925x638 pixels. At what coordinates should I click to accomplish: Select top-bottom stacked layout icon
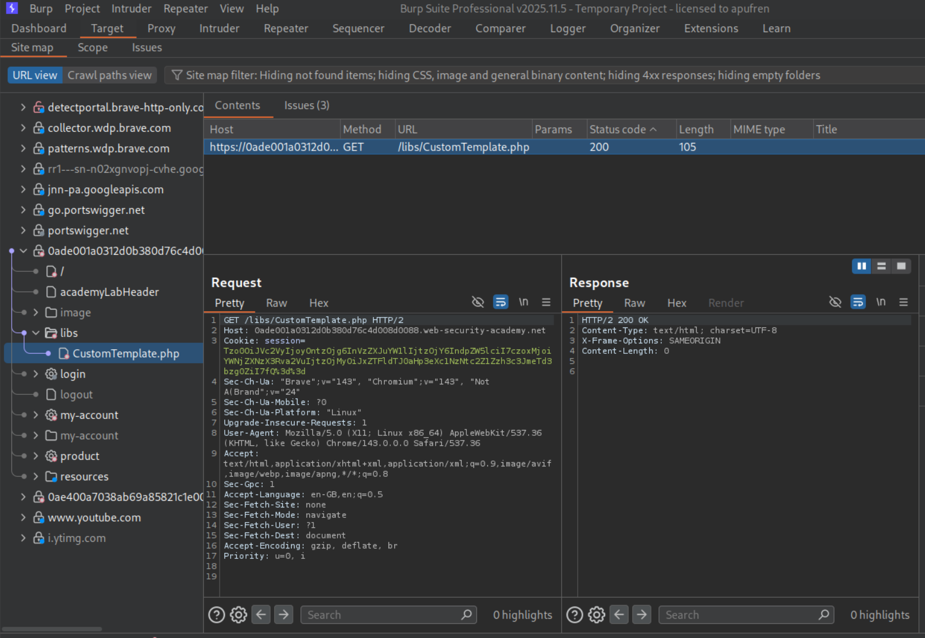(x=881, y=266)
